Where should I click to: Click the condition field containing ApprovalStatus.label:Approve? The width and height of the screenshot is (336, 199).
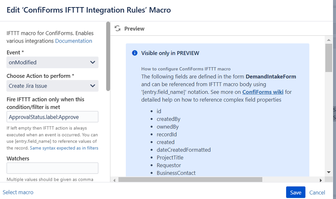click(x=52, y=117)
